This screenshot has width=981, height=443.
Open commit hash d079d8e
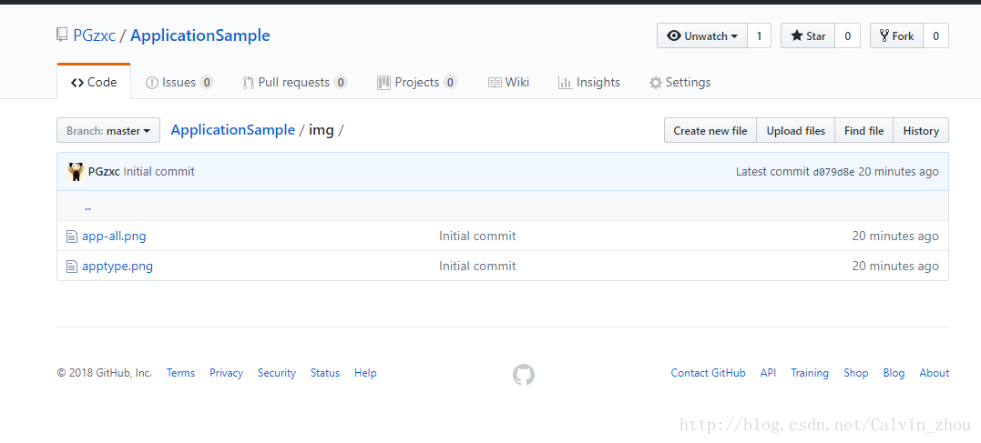point(833,172)
